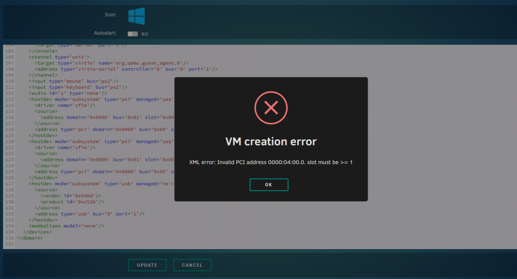This screenshot has width=517, height=279.
Task: Click target name org.qemu.guest_agent.0 line
Action: [112, 63]
